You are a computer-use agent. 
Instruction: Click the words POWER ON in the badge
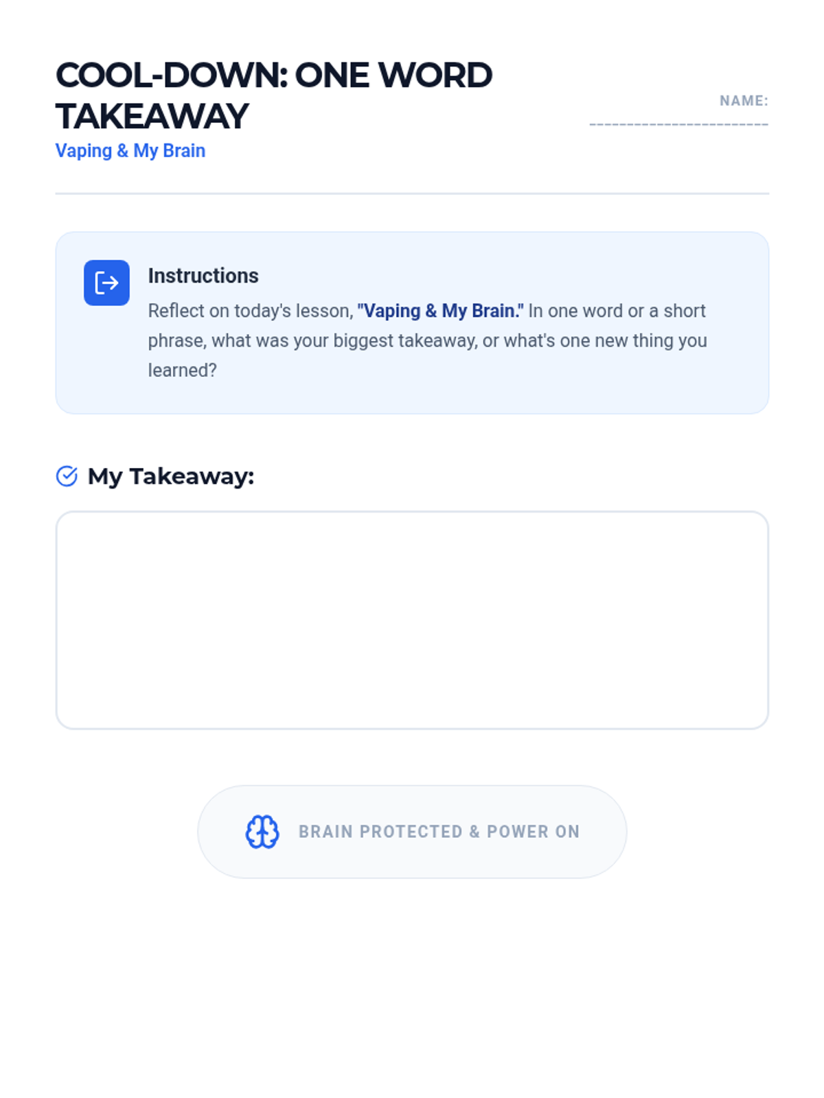533,832
